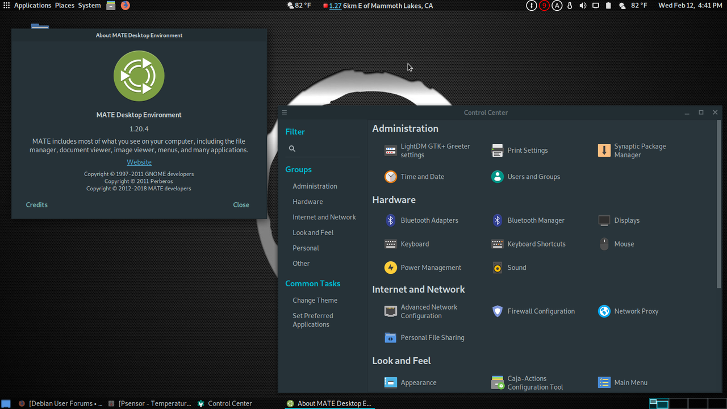Image resolution: width=727 pixels, height=409 pixels.
Task: Open Keyboard settings
Action: click(x=406, y=244)
